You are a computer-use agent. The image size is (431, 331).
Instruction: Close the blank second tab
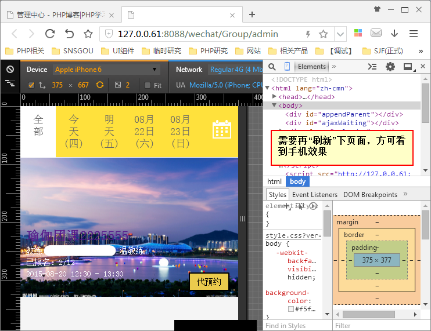click(232, 15)
